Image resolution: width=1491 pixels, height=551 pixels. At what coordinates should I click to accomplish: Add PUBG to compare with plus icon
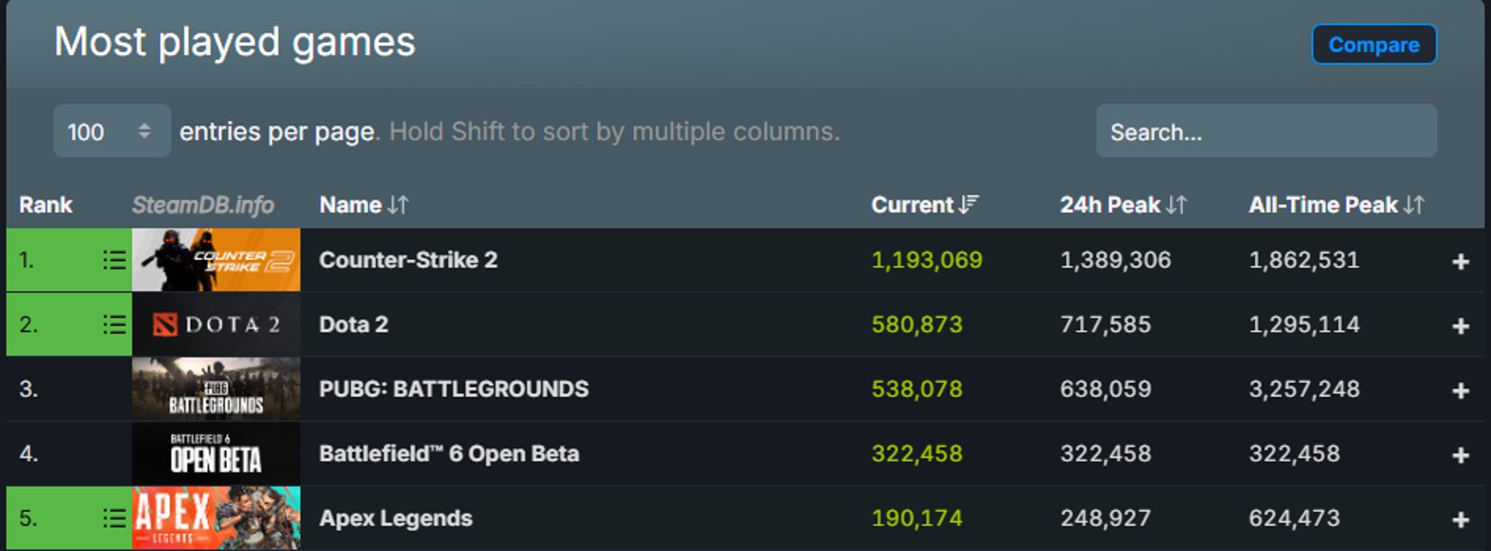(x=1460, y=391)
